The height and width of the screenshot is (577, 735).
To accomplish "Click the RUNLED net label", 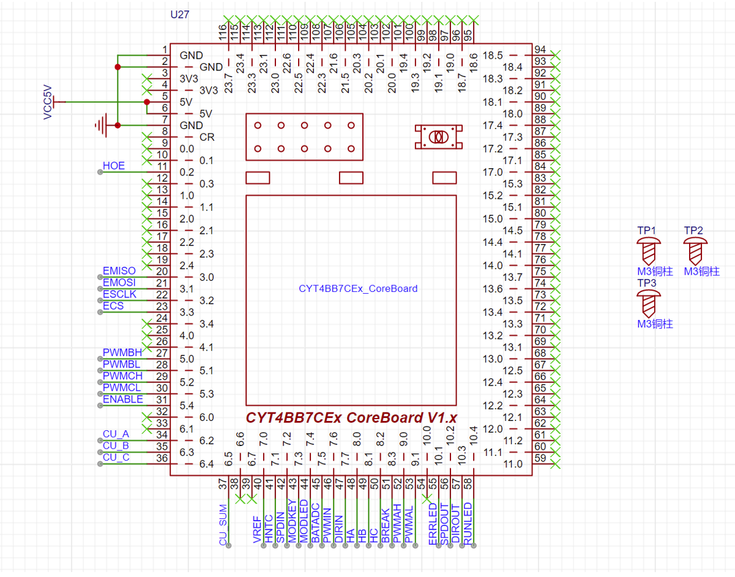I will [x=468, y=524].
